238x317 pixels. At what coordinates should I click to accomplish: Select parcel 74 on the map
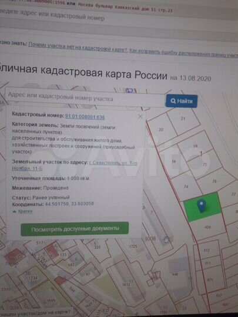click(186, 187)
